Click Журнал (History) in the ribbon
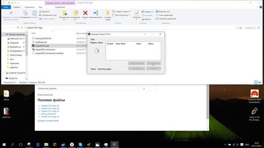 click(x=146, y=19)
